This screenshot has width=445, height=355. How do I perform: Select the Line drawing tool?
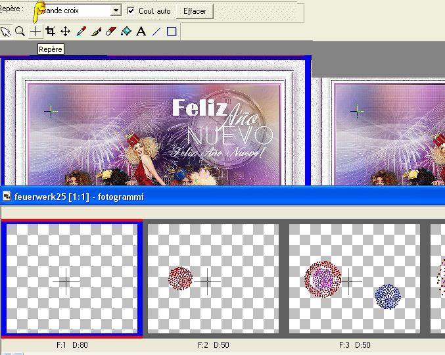[156, 31]
